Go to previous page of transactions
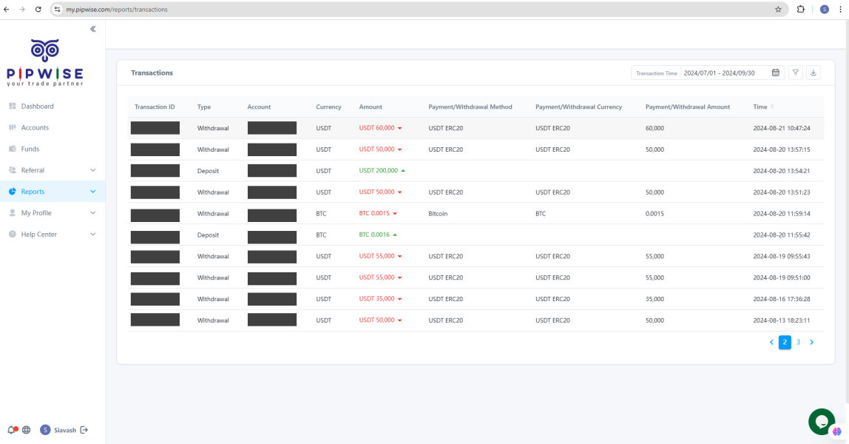Image resolution: width=849 pixels, height=444 pixels. tap(771, 342)
